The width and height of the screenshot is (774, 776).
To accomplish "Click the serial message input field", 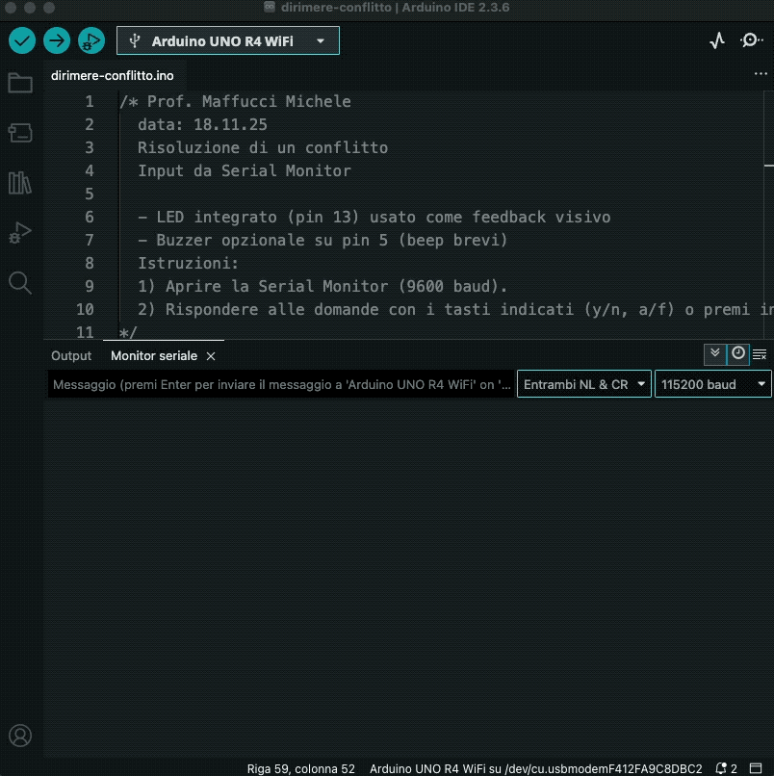I will [x=281, y=384].
